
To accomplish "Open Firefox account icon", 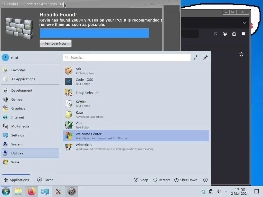I will (x=225, y=34).
